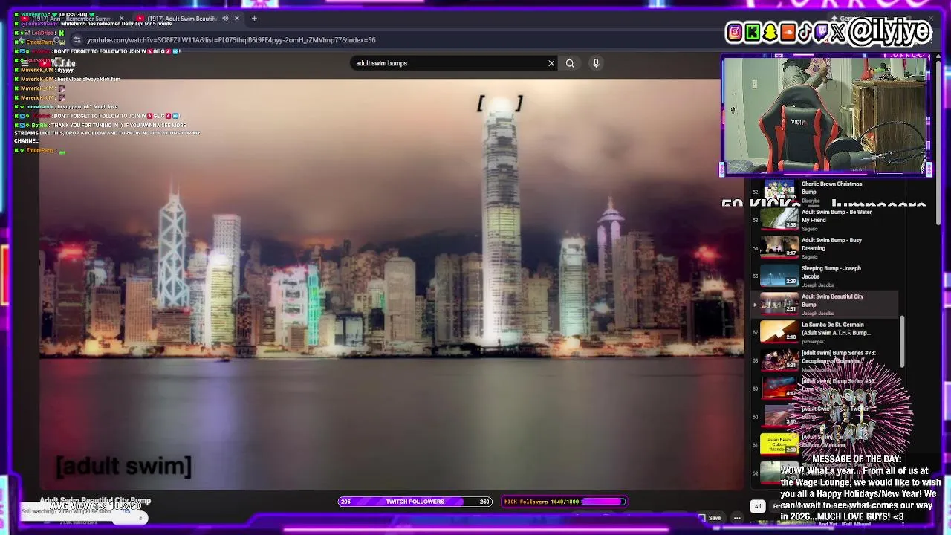Image resolution: width=951 pixels, height=535 pixels.
Task: Click the Adult Swim Beautiful City Bump title
Action: click(95, 501)
